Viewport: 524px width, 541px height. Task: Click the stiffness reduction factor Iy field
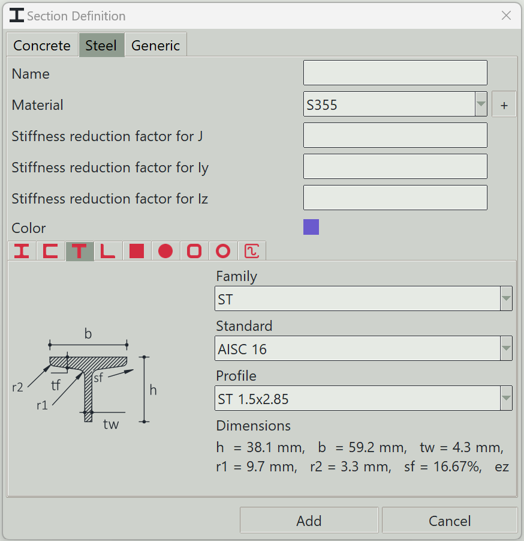pos(395,166)
